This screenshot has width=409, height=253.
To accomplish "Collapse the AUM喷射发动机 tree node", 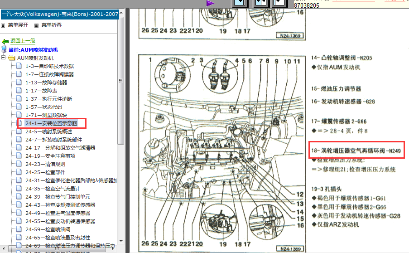I will (3, 57).
